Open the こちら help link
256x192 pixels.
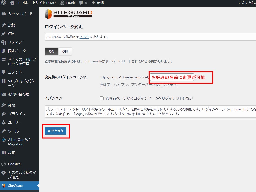84,37
